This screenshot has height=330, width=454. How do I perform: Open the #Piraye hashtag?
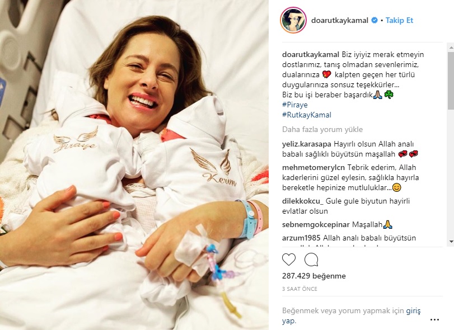click(295, 105)
